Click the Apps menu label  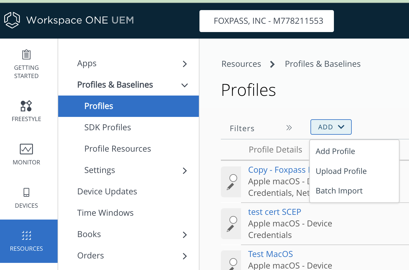point(87,63)
